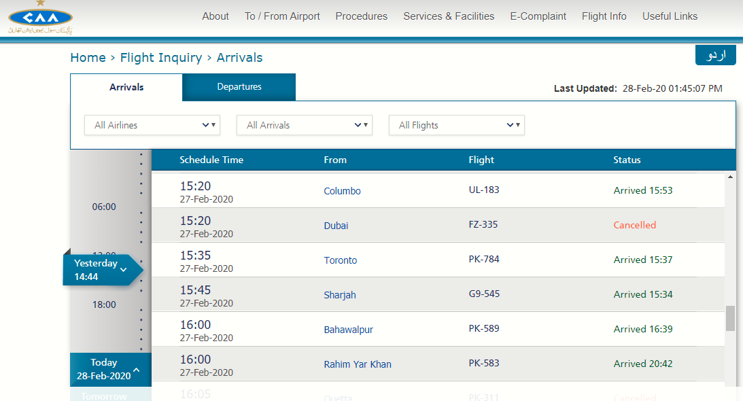Open the Flight Info menu
743x401 pixels.
(x=604, y=16)
